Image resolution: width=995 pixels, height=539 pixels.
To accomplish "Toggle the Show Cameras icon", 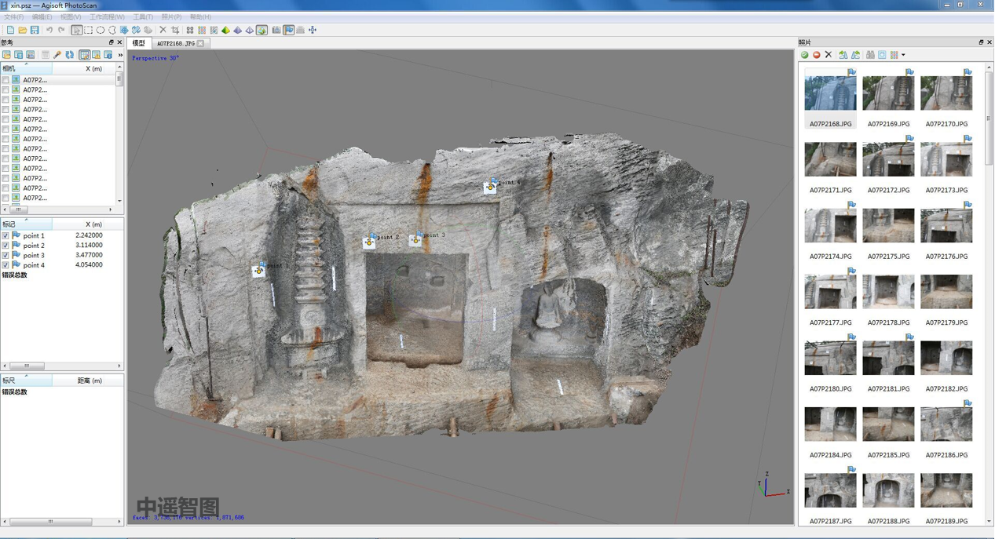I will [x=276, y=31].
